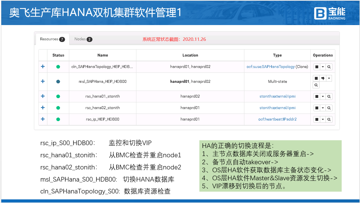Click the red 2020.11.26 status caption

pyautogui.click(x=174, y=39)
